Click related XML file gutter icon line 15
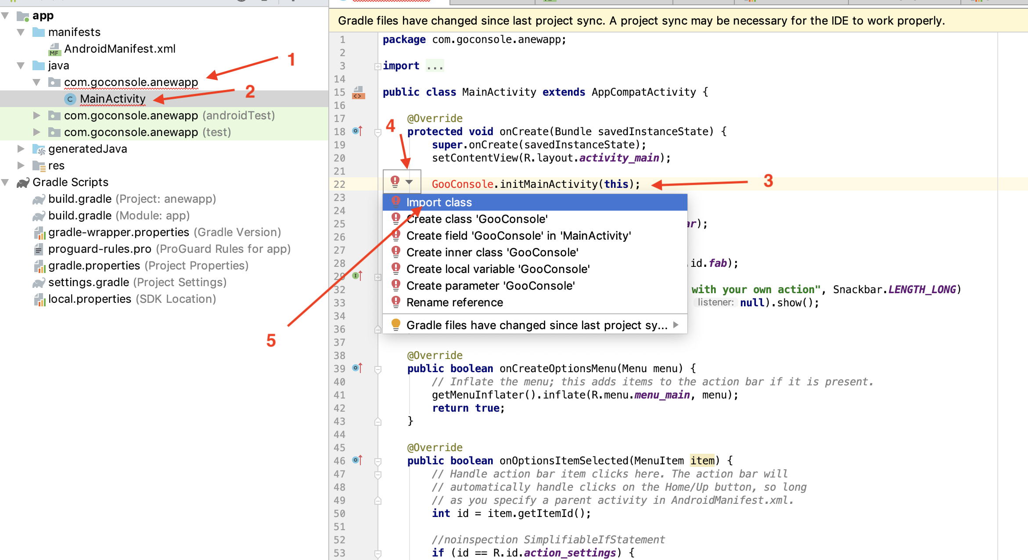 point(359,93)
